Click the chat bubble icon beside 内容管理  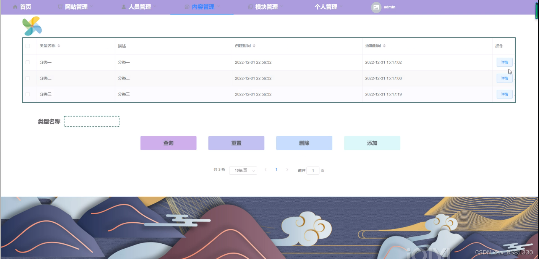tap(187, 7)
